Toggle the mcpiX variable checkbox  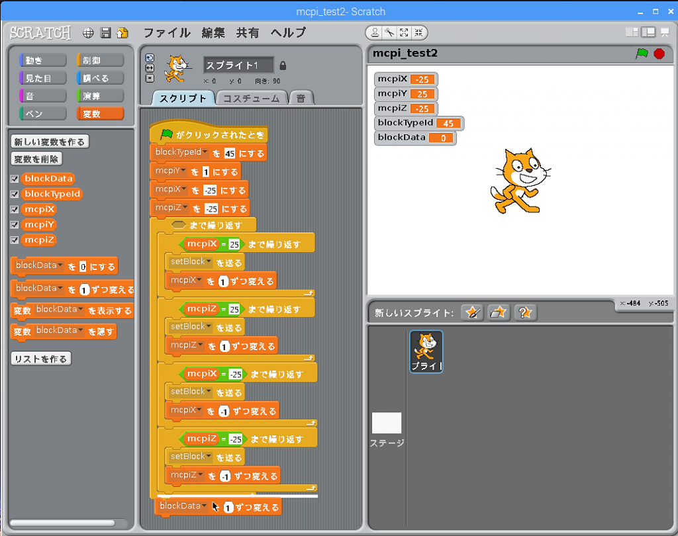pyautogui.click(x=15, y=210)
